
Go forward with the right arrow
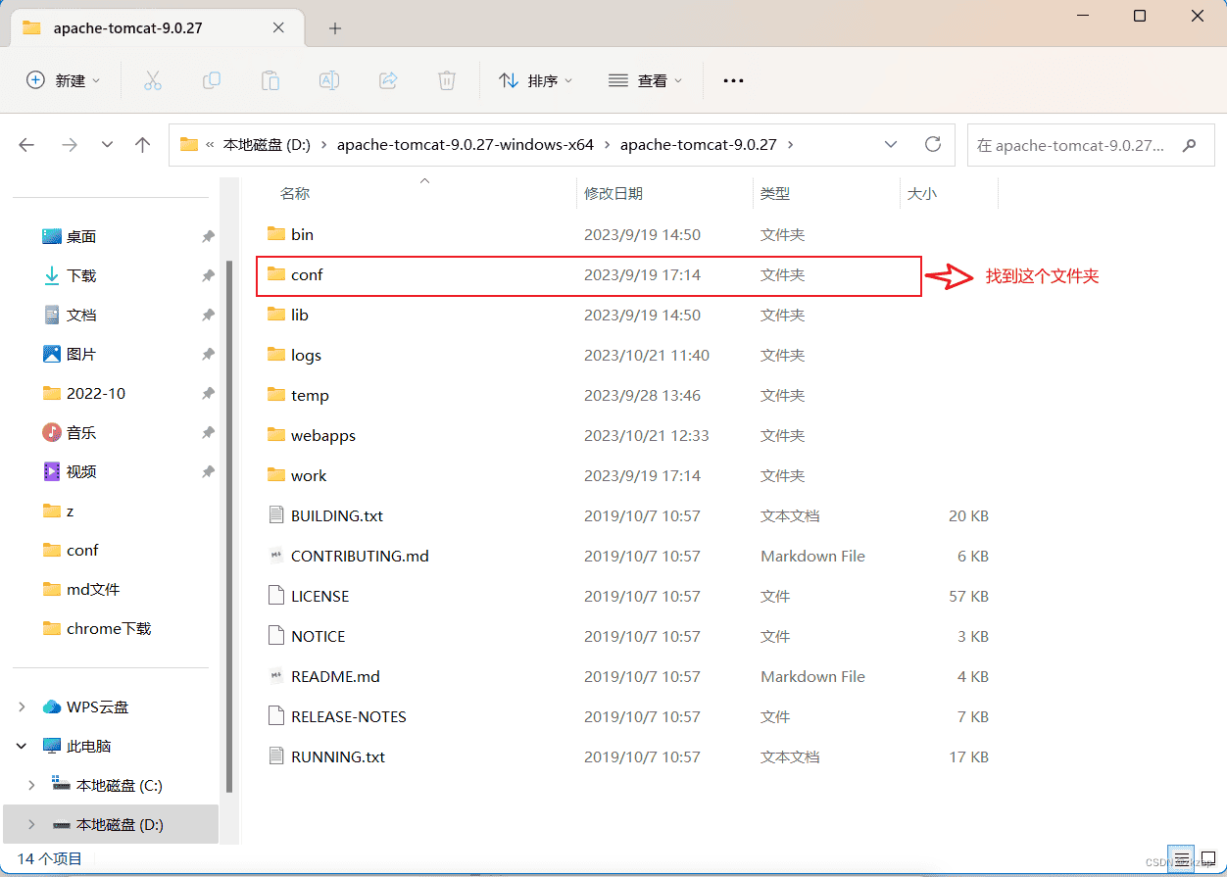click(69, 145)
